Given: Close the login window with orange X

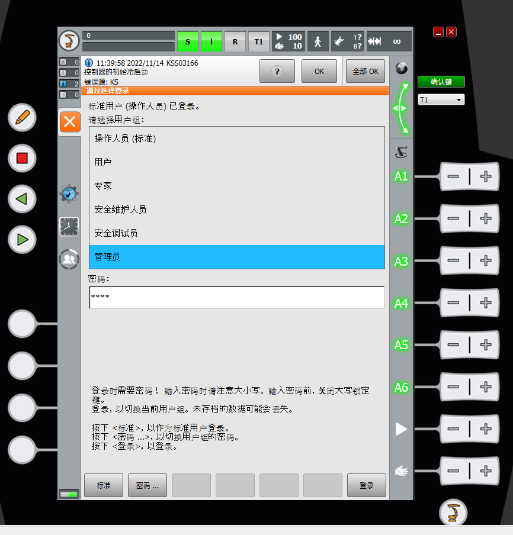Looking at the screenshot, I should (x=69, y=122).
